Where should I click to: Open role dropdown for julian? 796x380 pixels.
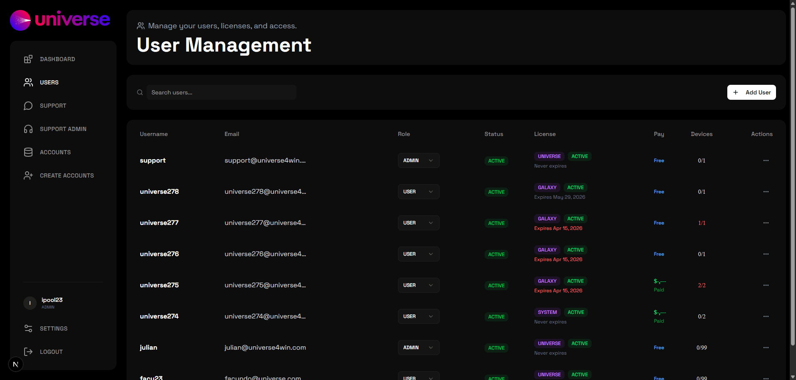(x=418, y=348)
